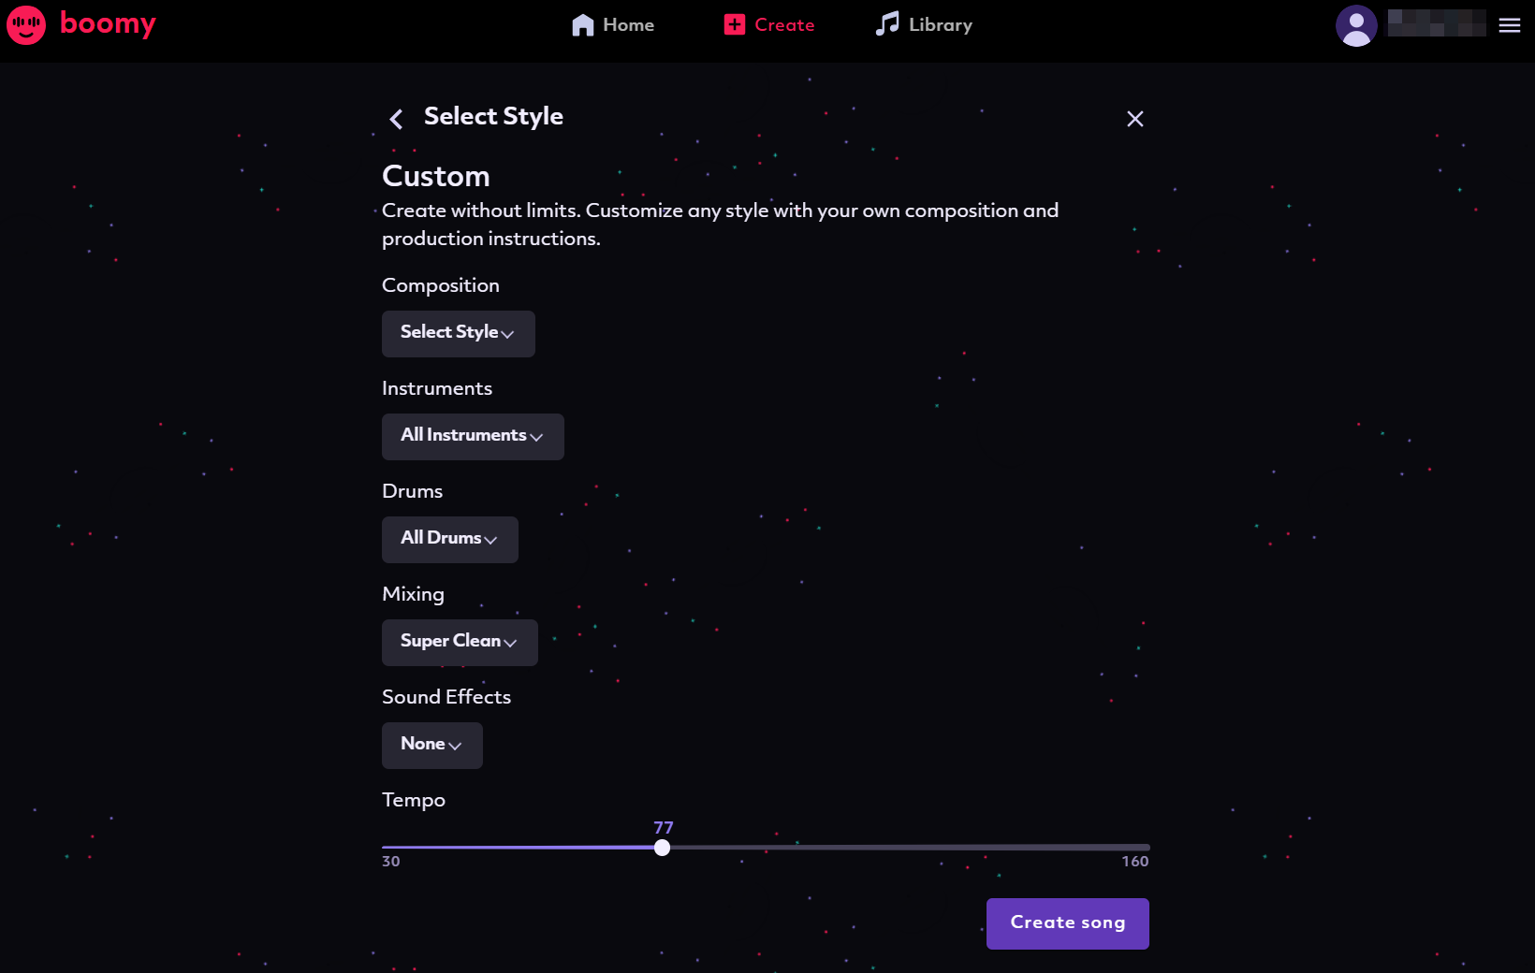Switch to the Library tab
This screenshot has height=973, width=1535.
pyautogui.click(x=940, y=25)
